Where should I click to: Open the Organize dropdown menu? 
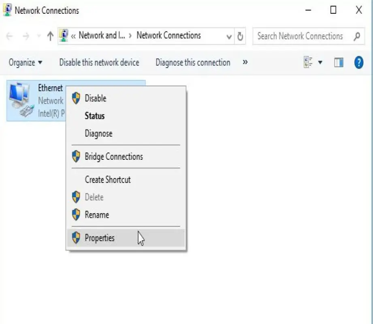[26, 63]
